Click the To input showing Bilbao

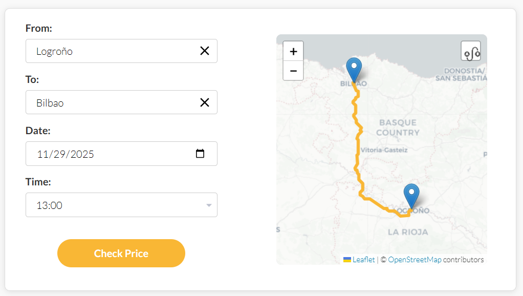pyautogui.click(x=102, y=102)
